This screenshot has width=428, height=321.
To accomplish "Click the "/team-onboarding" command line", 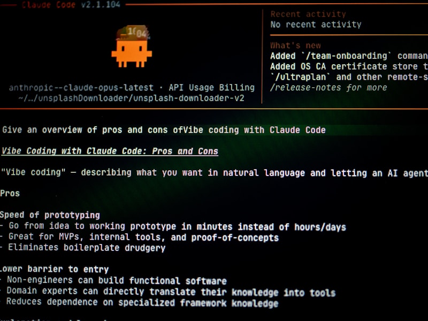I will pos(349,56).
